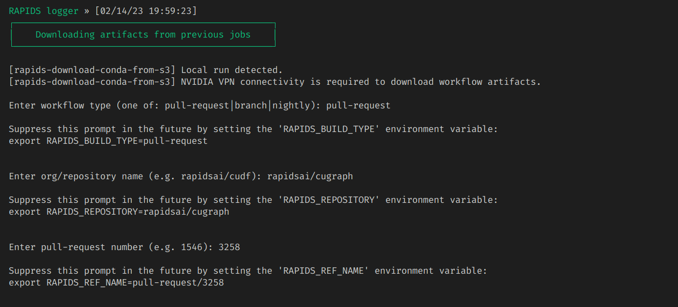Click the 'export RAPIDS_REPOSITORY=rapidsai/cugraph' command
The image size is (678, 307).
pyautogui.click(x=118, y=211)
